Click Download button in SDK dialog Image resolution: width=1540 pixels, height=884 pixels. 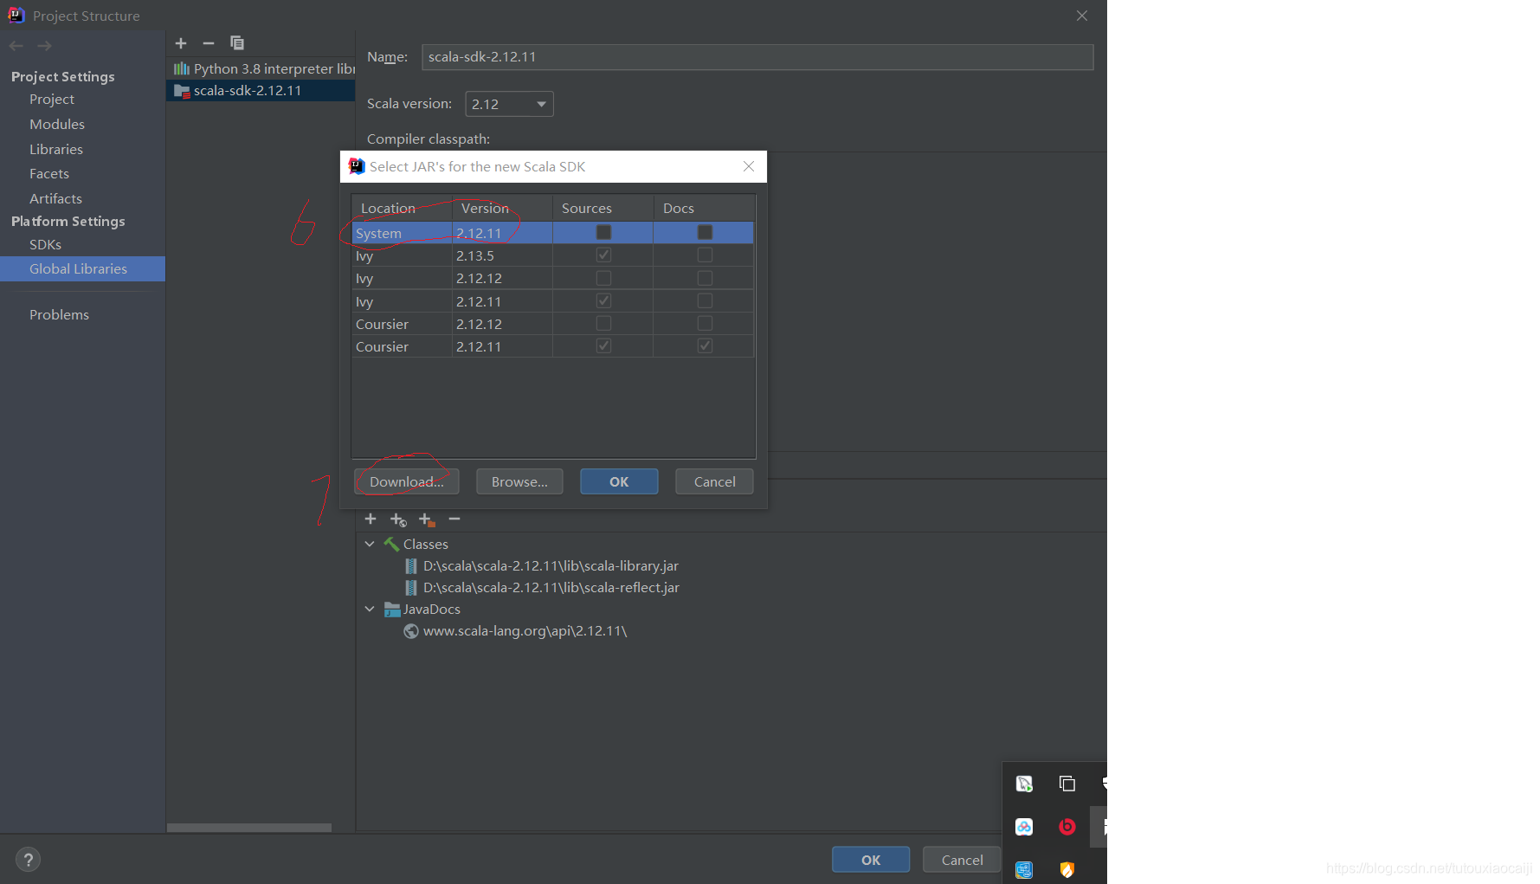[407, 481]
